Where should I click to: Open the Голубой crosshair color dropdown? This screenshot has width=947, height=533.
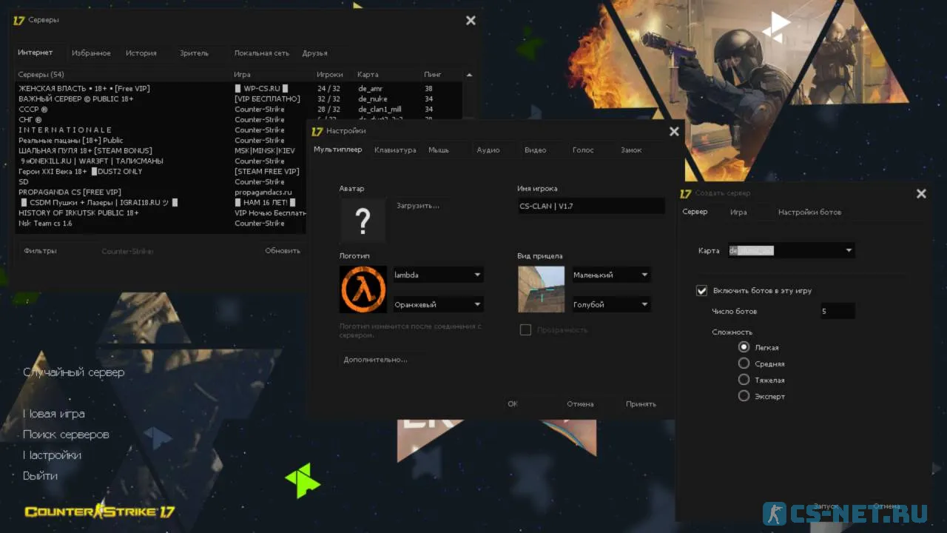tap(611, 304)
